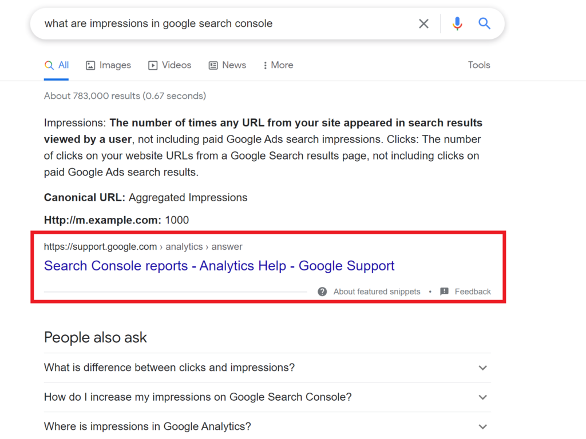This screenshot has width=586, height=439.
Task: Expand 'What is difference between clicks and impressions?'
Action: click(267, 368)
